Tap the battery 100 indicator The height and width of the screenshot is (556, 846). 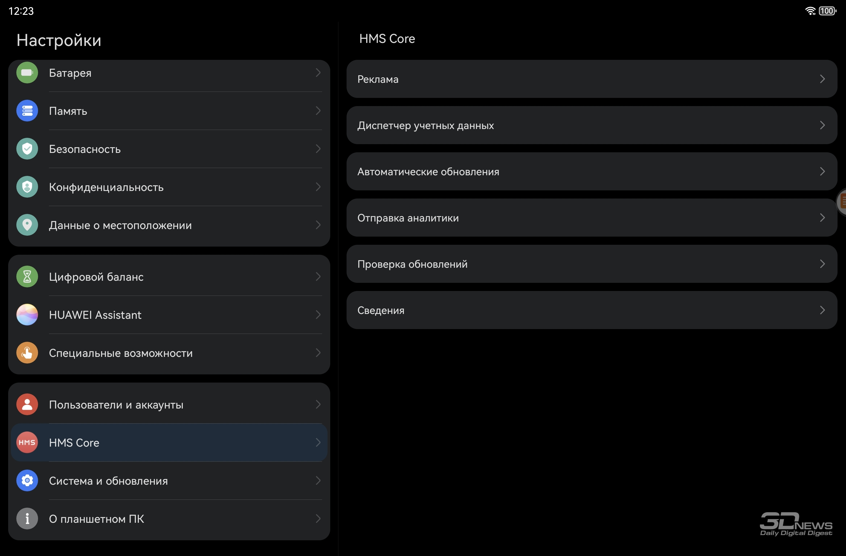tap(828, 11)
